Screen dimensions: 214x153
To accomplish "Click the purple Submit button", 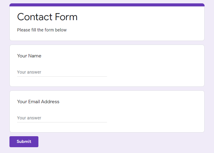I will point(24,142).
